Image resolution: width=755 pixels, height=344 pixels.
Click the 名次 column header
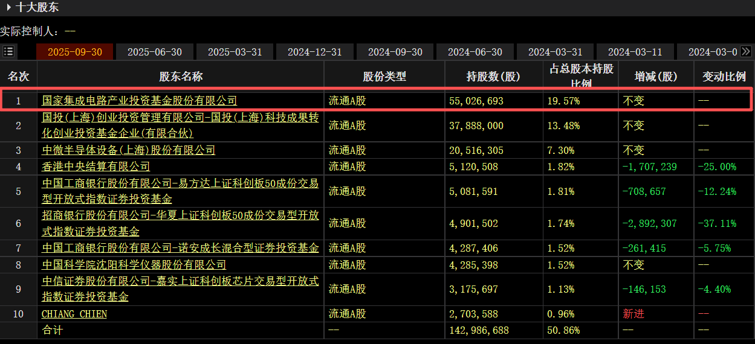point(19,77)
